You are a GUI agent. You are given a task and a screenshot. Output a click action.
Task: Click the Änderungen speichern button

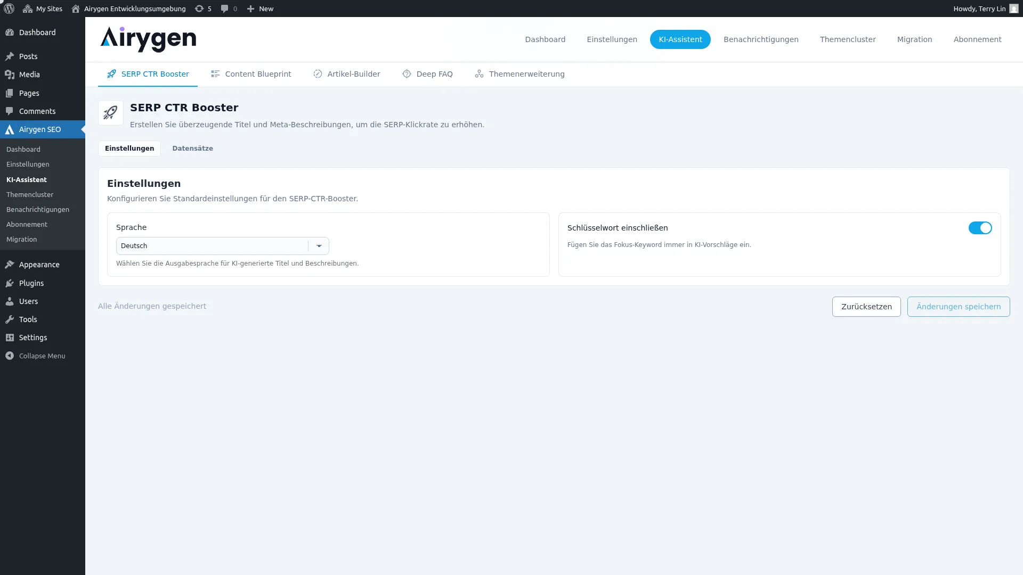point(958,307)
